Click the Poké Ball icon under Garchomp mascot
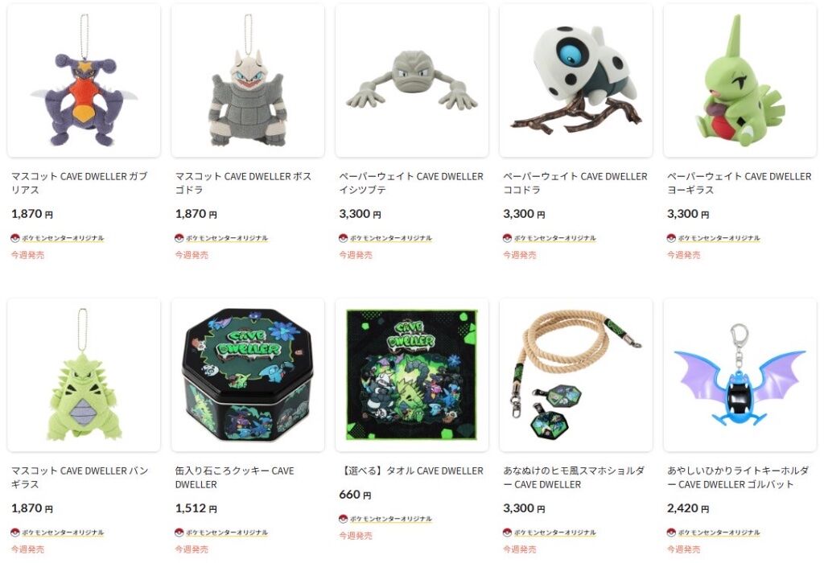The height and width of the screenshot is (563, 824). [15, 238]
